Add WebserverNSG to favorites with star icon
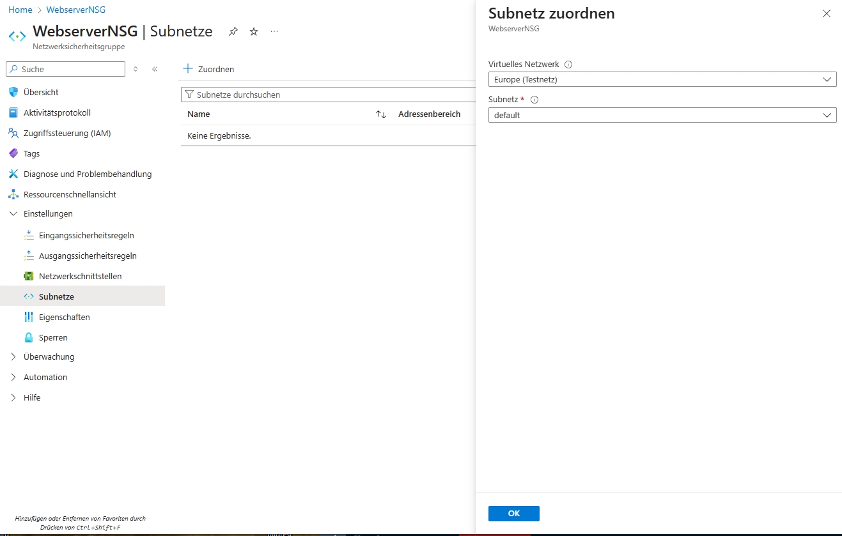This screenshot has width=842, height=536. point(254,32)
